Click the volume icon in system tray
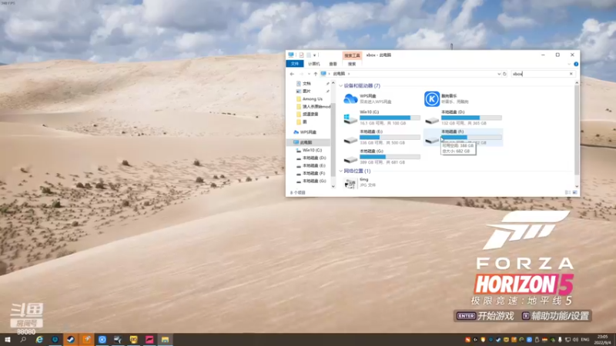The height and width of the screenshot is (346, 616). click(x=575, y=340)
